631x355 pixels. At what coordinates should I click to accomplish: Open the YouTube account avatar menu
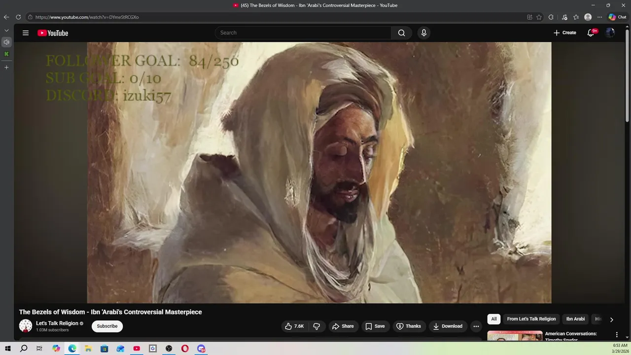click(x=610, y=33)
